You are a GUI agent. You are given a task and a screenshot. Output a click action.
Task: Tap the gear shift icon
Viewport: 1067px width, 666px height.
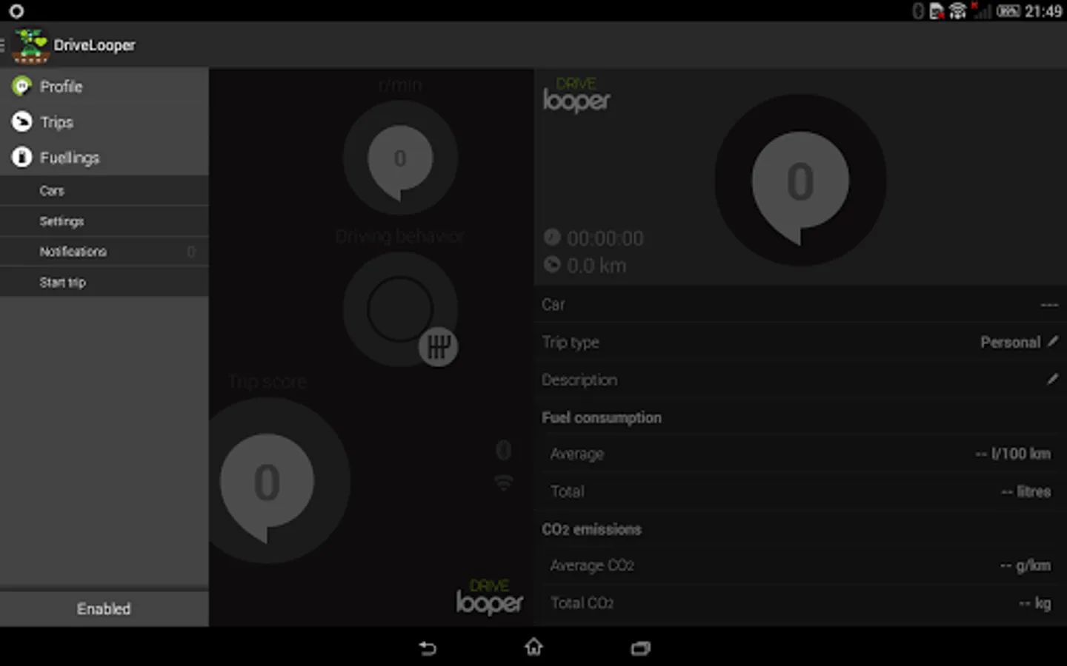(x=439, y=346)
